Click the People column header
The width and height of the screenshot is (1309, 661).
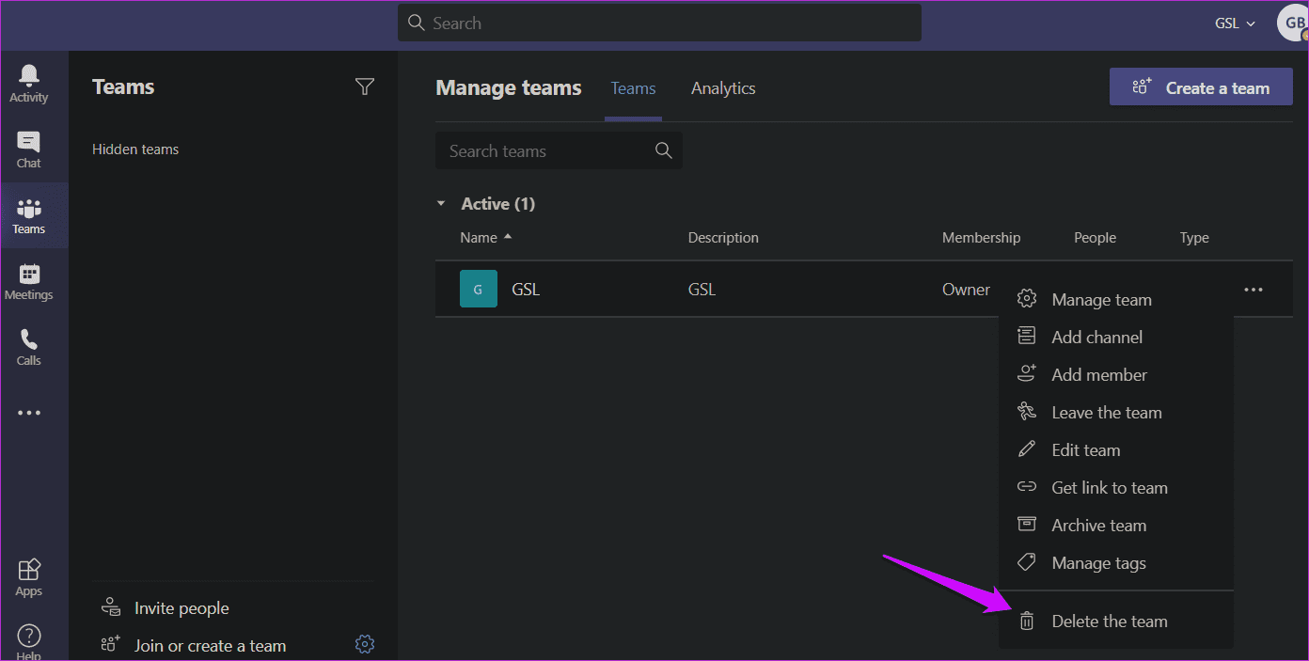click(1095, 238)
